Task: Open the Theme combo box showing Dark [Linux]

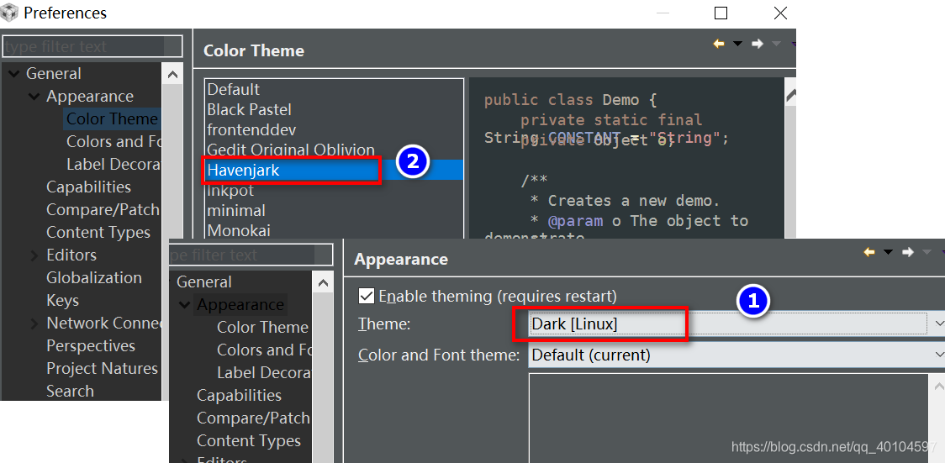Action: 737,324
